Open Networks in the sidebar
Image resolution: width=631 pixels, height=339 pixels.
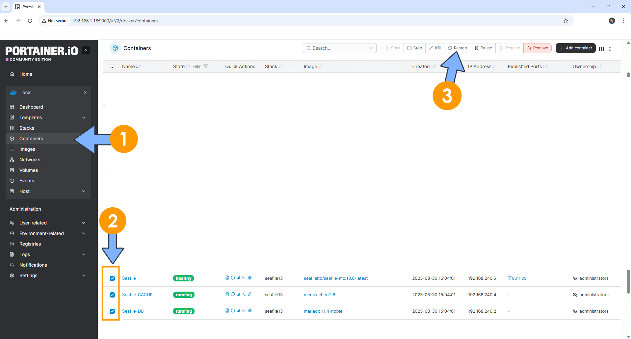pos(30,160)
